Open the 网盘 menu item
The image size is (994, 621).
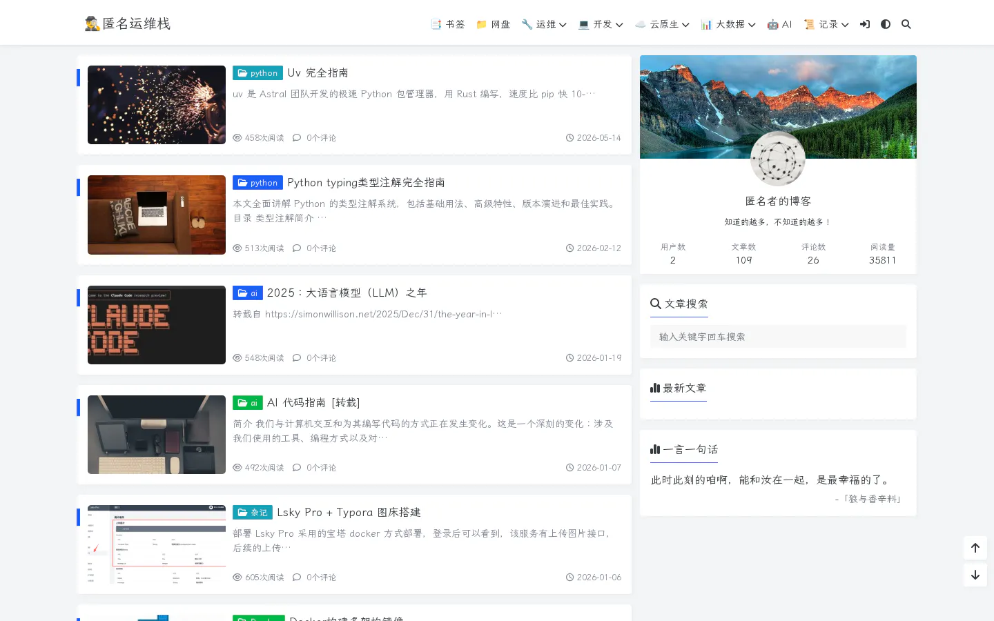click(x=493, y=24)
